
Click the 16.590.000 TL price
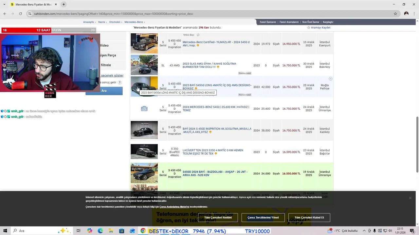(x=291, y=152)
